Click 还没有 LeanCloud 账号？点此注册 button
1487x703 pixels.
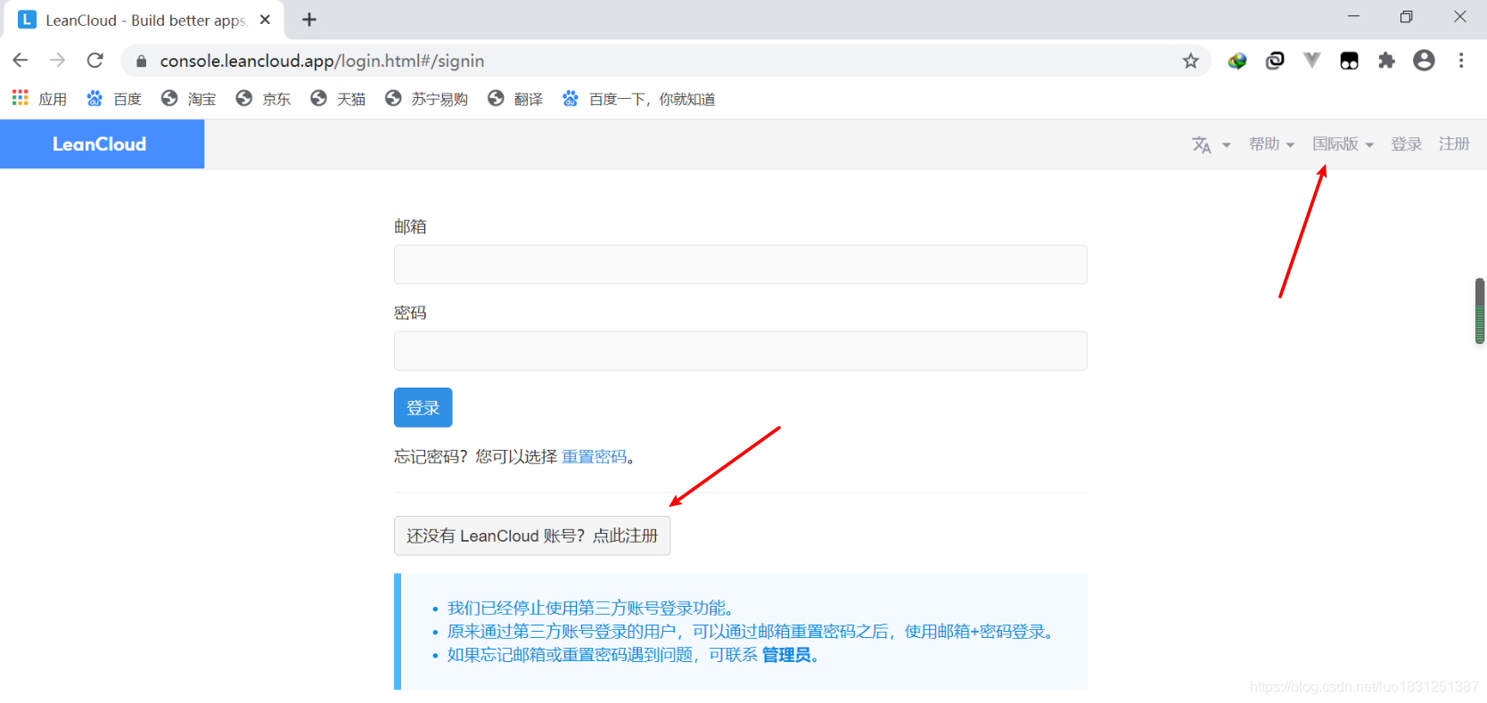coord(532,535)
